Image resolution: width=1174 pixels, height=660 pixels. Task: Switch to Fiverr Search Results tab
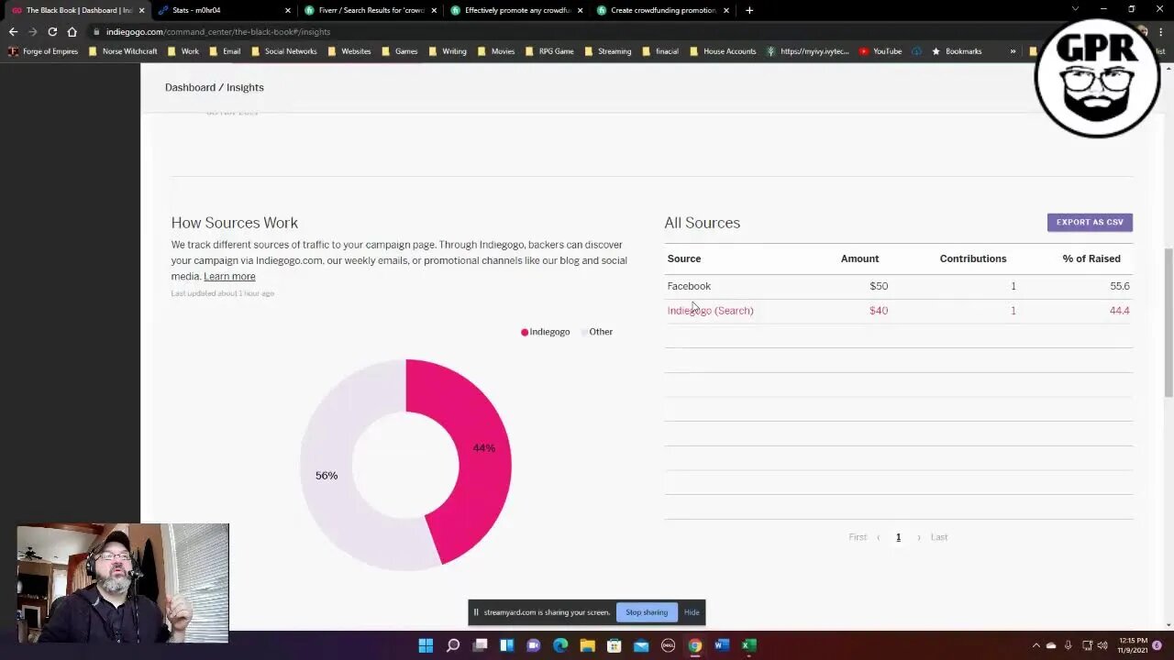pyautogui.click(x=369, y=10)
